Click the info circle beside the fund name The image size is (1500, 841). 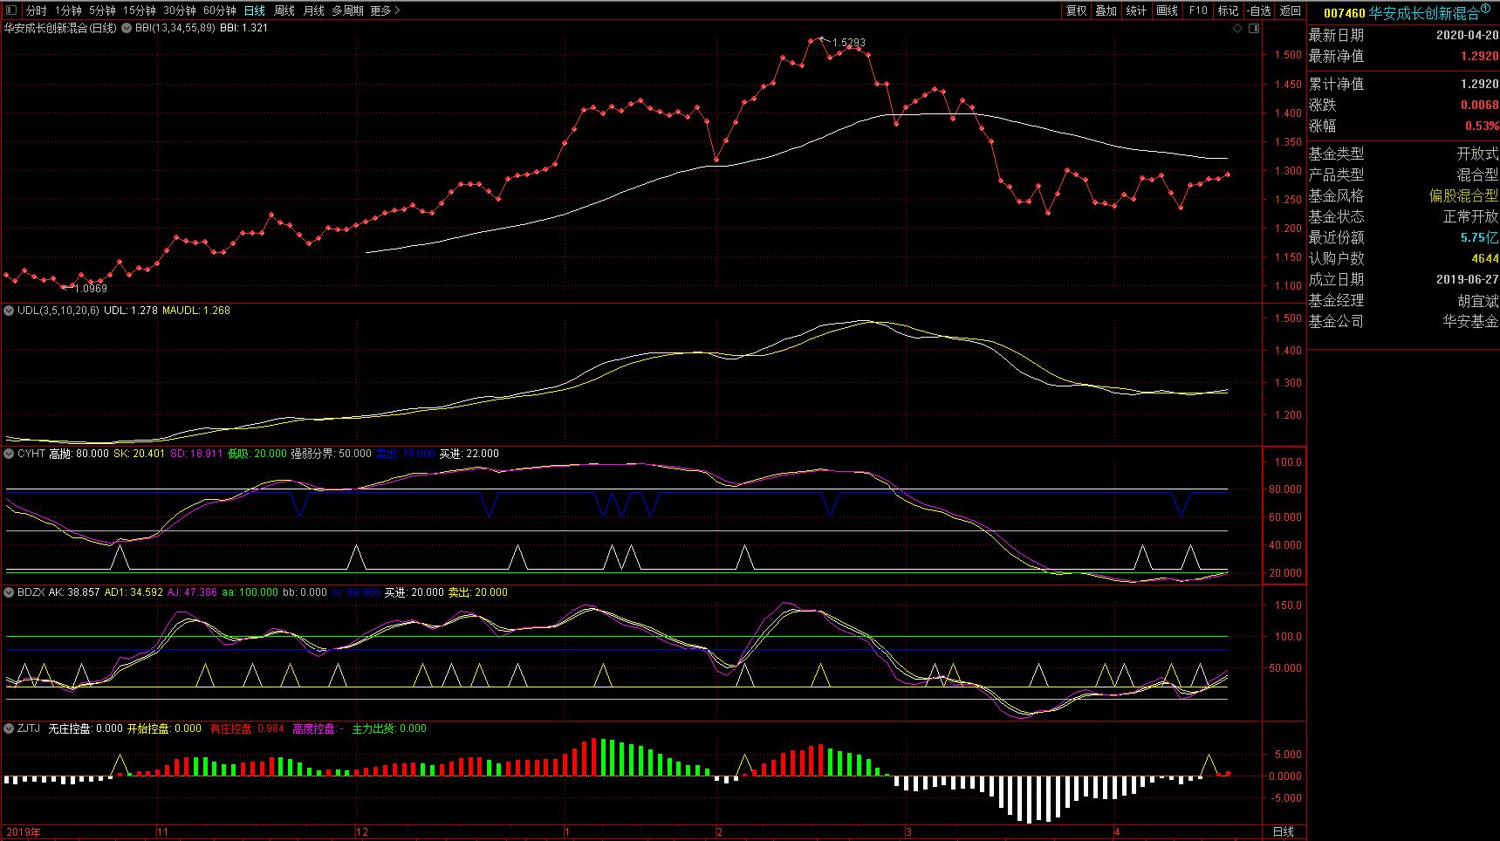(x=1485, y=9)
